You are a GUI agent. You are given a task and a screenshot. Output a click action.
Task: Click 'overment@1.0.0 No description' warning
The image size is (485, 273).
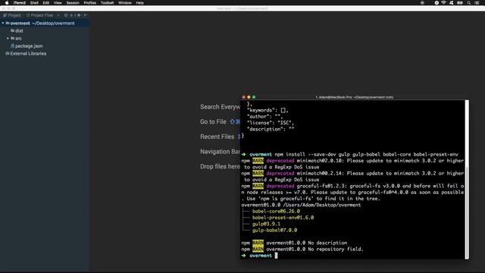294,243
